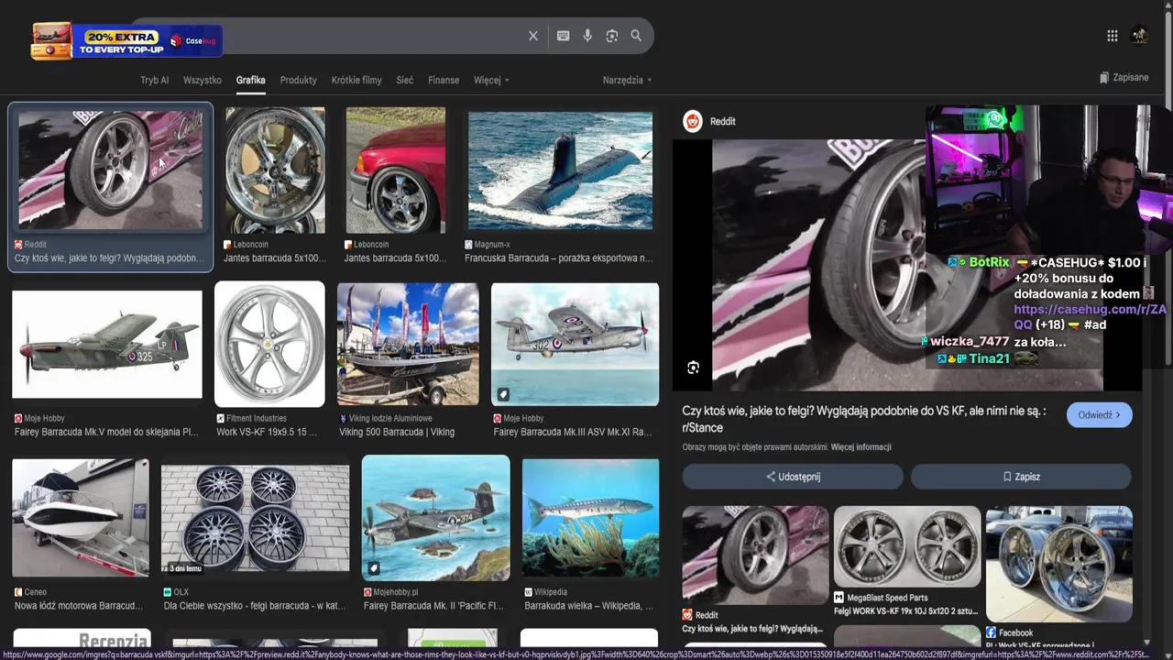The height and width of the screenshot is (660, 1173).
Task: Click 'Barrakuda wielka – Wikipedia' caption
Action: point(588,606)
